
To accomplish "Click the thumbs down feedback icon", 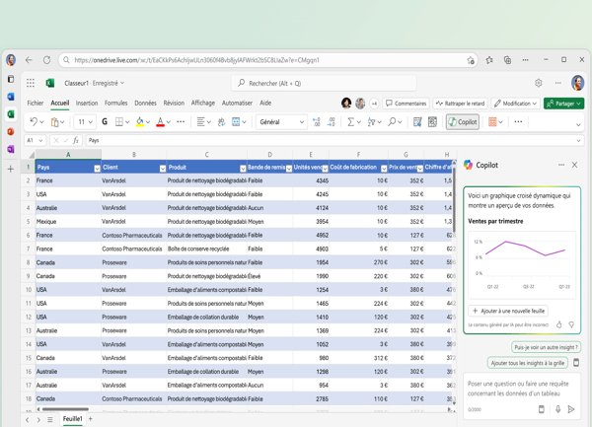I will [x=571, y=324].
